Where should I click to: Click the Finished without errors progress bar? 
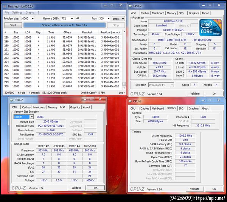coord(64,25)
